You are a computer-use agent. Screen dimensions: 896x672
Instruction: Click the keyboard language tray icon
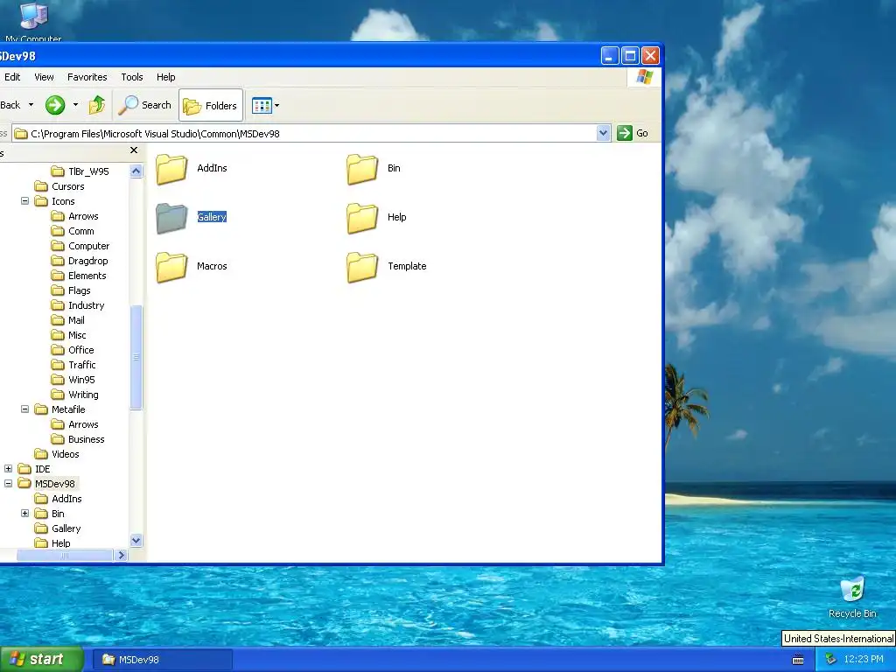[x=798, y=660]
